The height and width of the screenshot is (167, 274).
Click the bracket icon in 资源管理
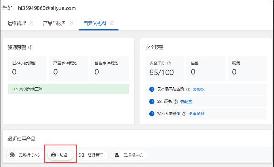pos(81,155)
